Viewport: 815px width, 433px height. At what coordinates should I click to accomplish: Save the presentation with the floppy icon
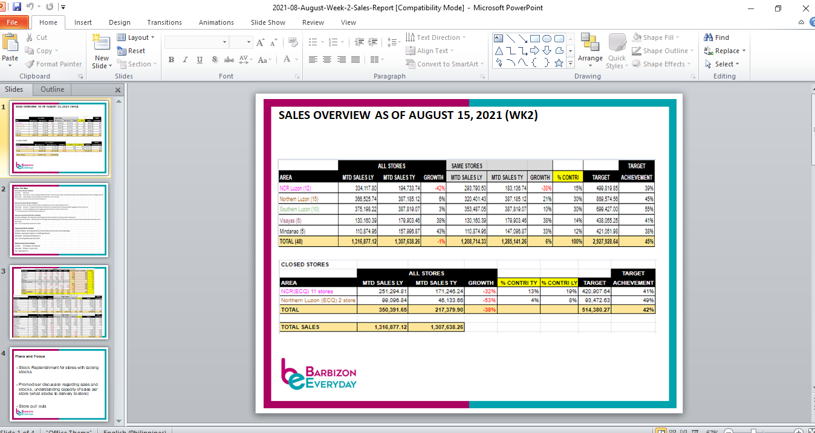point(17,7)
